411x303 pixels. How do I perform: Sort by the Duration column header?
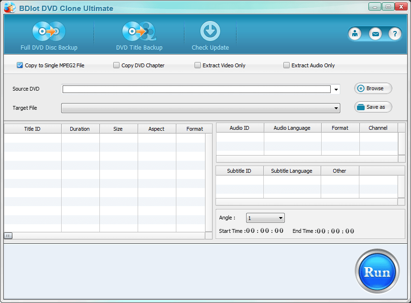[80, 128]
